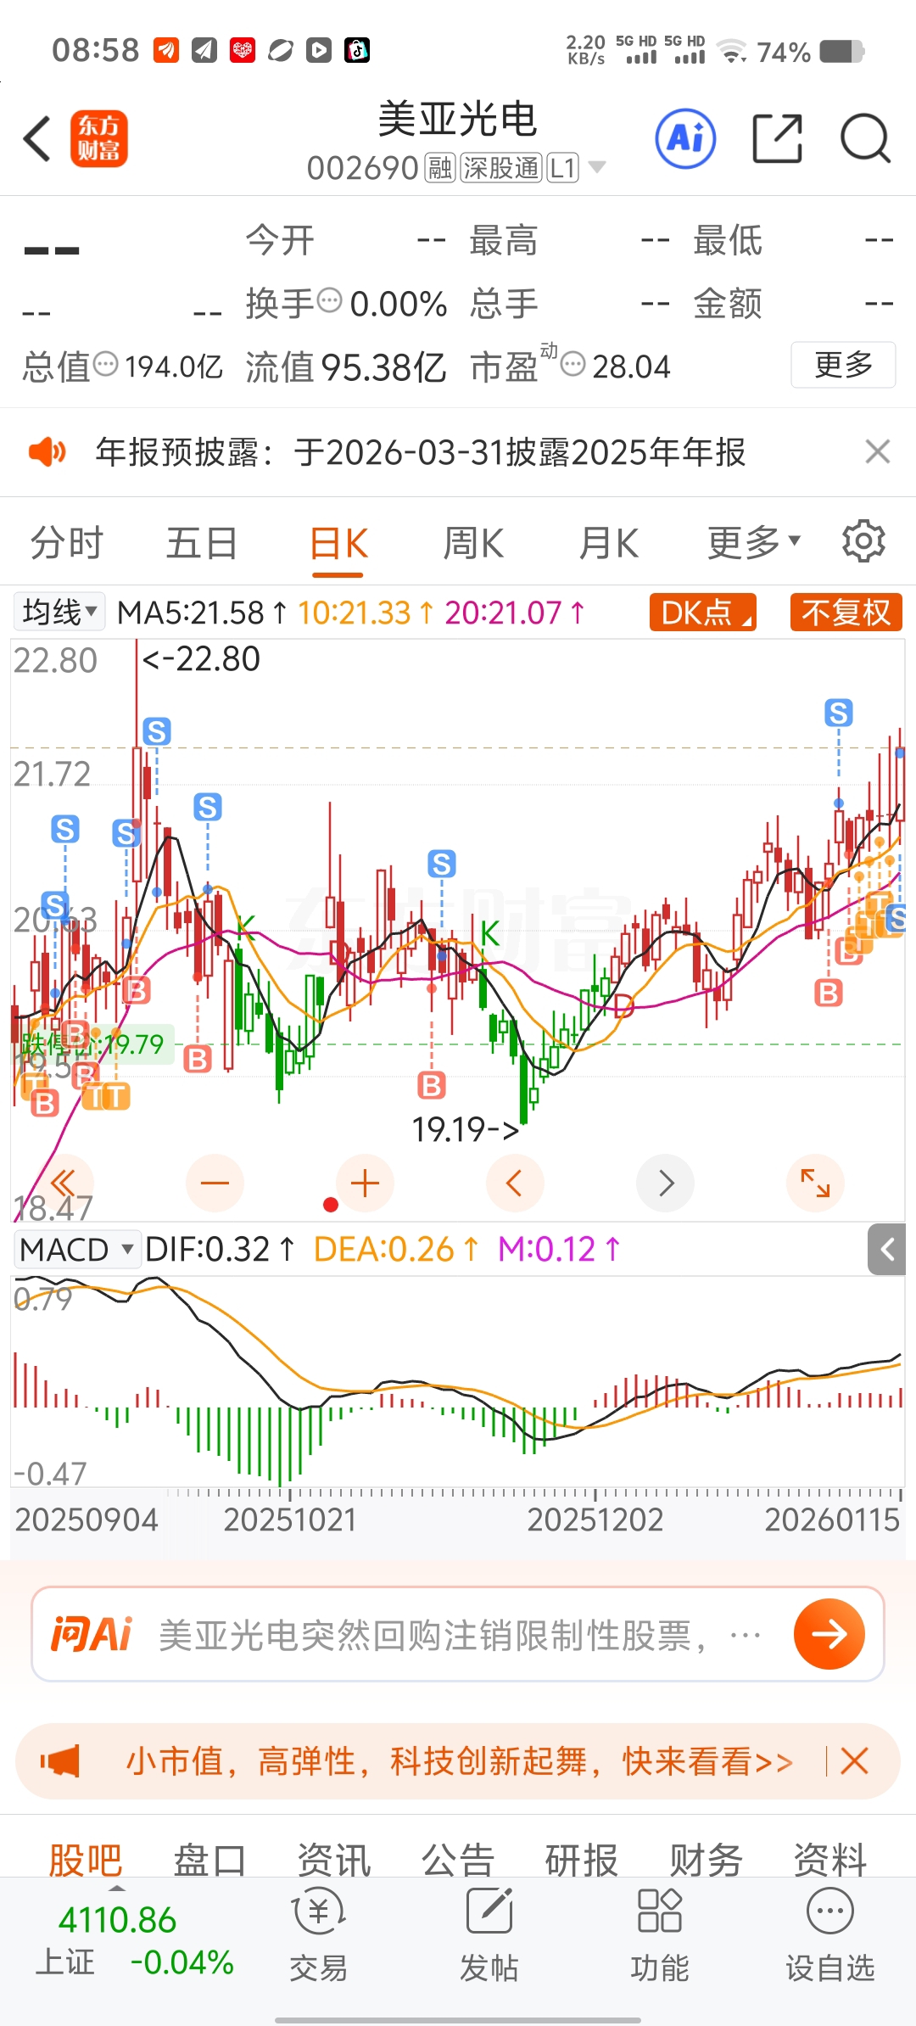Close the 小市值 promotion banner
Screen dimensions: 916x2026
coord(854,1761)
